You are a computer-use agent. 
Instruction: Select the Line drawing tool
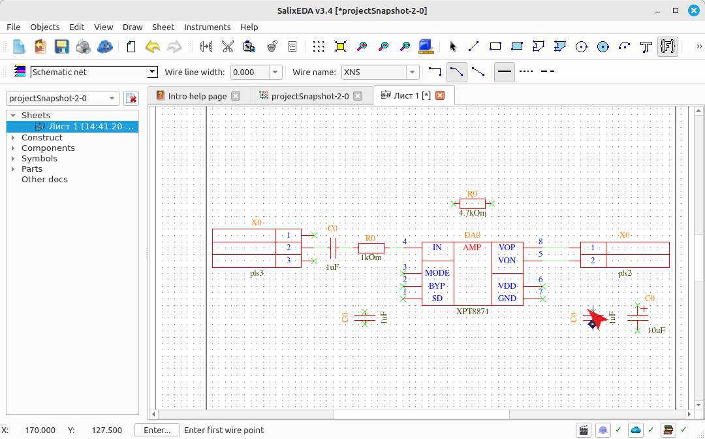pyautogui.click(x=473, y=46)
